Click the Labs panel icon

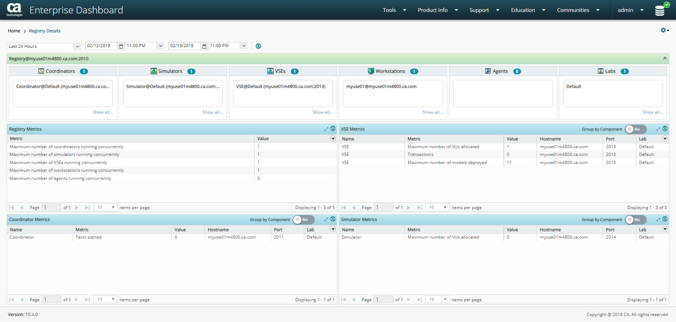[x=601, y=71]
